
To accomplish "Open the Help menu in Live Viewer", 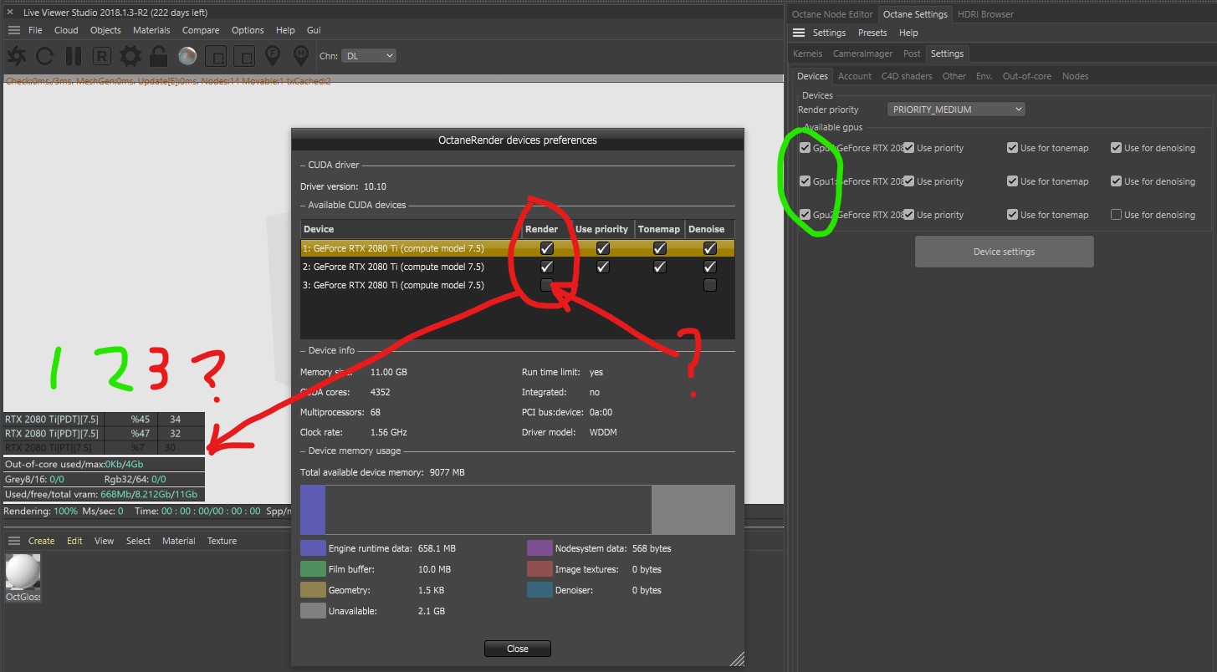I will [x=285, y=30].
